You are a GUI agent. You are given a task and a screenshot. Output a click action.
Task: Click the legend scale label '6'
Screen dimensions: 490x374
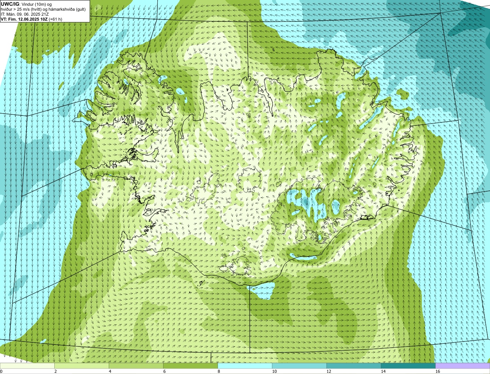pos(165,371)
